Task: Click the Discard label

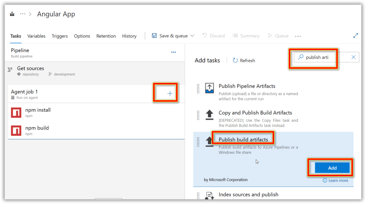Action: point(217,36)
